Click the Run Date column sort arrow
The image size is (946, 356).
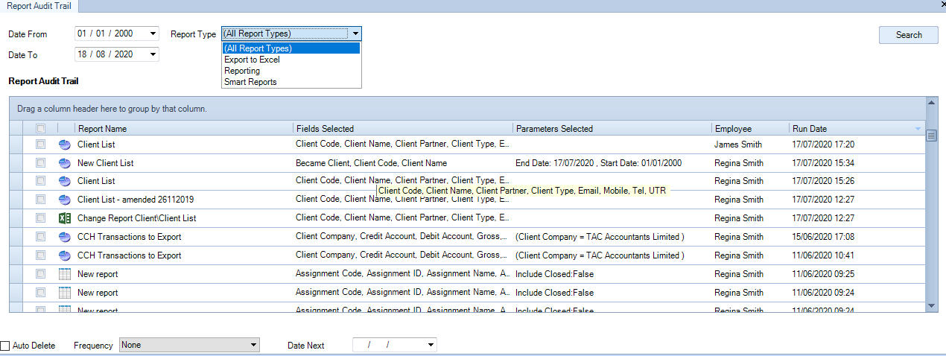click(x=918, y=129)
